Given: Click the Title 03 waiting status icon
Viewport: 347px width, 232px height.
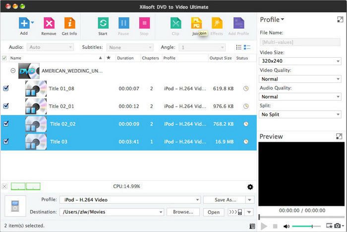Looking at the screenshot, I should point(246,142).
